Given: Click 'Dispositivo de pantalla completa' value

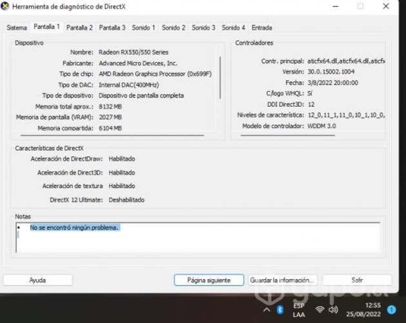Looking at the screenshot, I should [141, 96].
